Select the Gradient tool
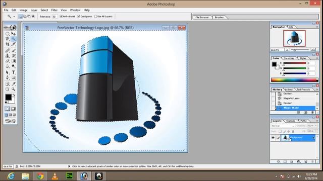 click(x=14, y=61)
